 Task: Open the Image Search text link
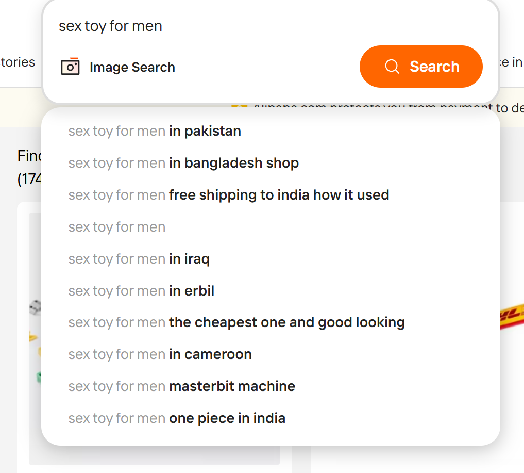point(132,67)
